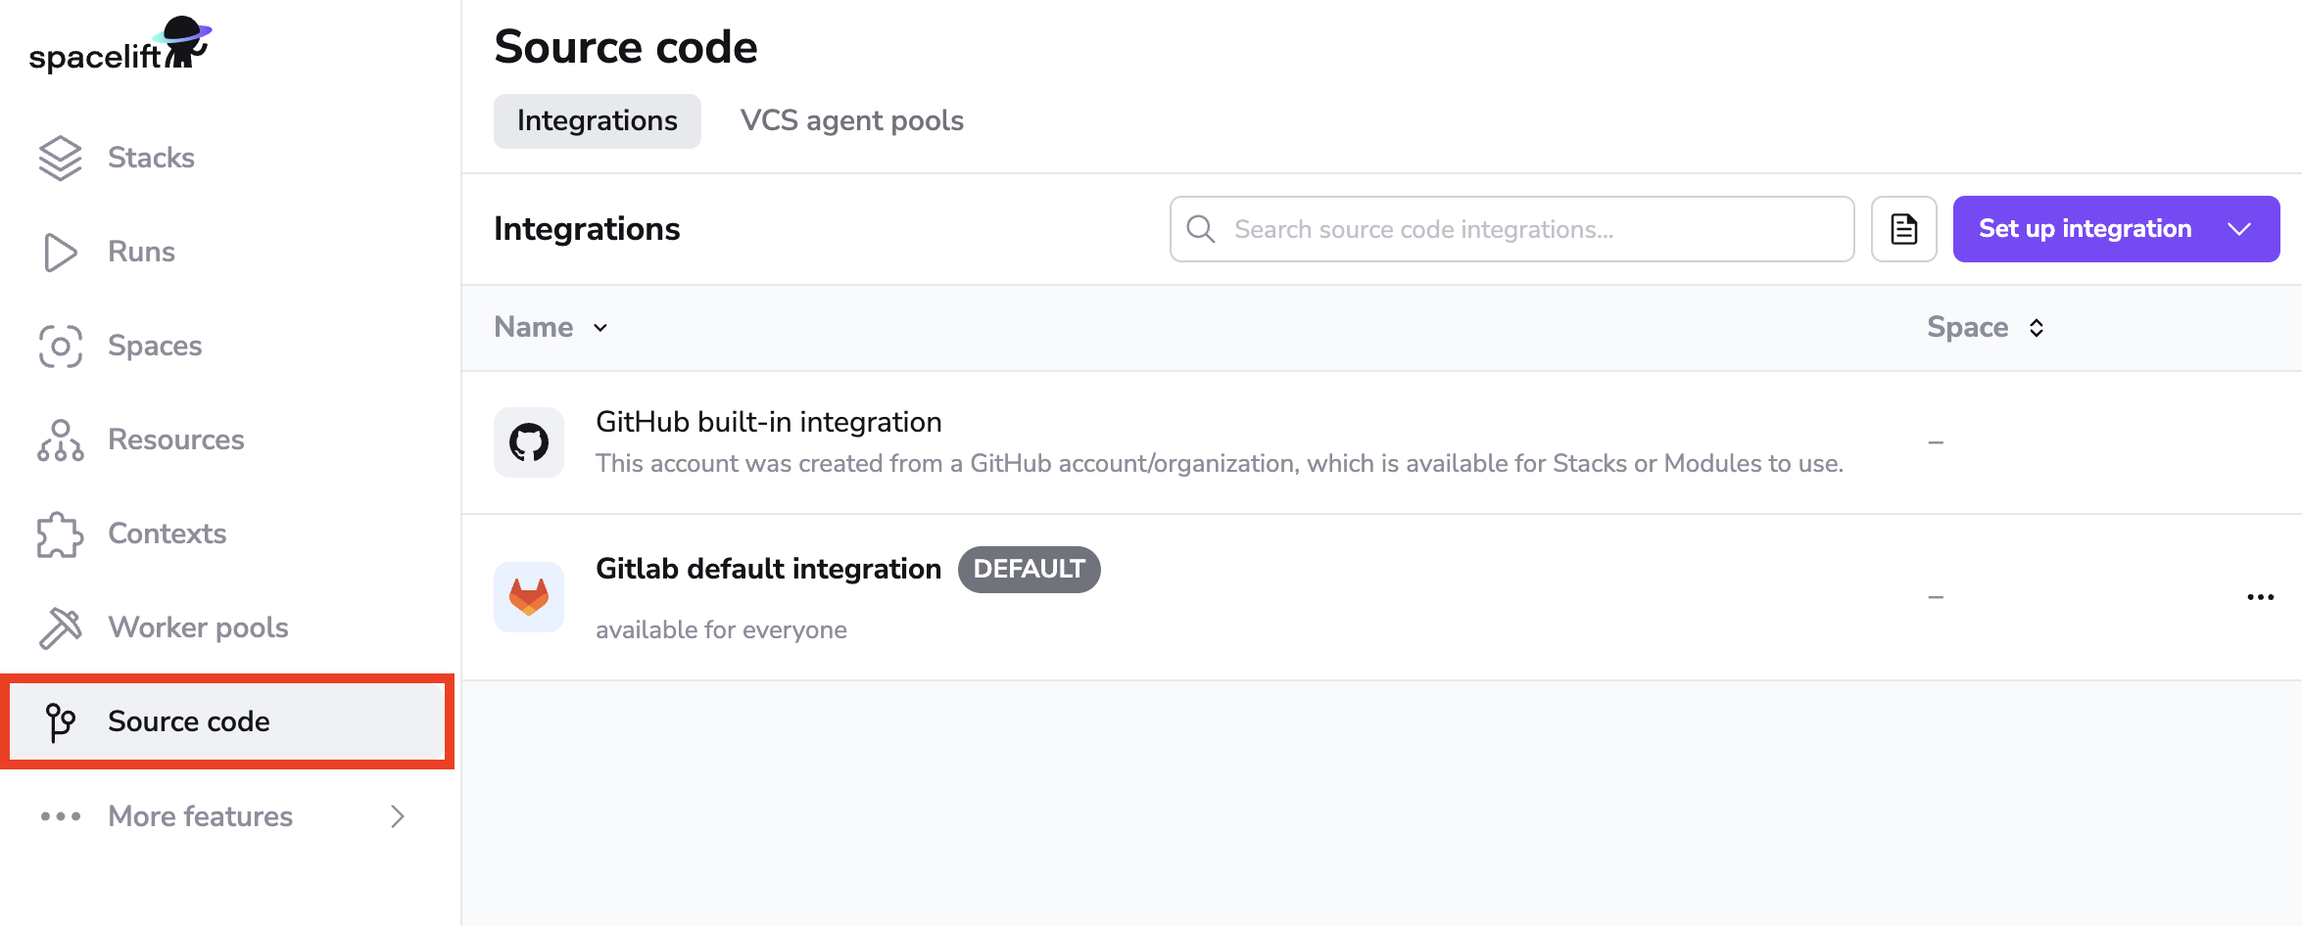
Task: Open GitHub built-in integration details
Action: point(768,422)
